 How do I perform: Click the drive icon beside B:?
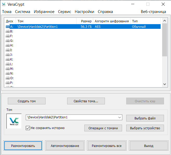8,31
